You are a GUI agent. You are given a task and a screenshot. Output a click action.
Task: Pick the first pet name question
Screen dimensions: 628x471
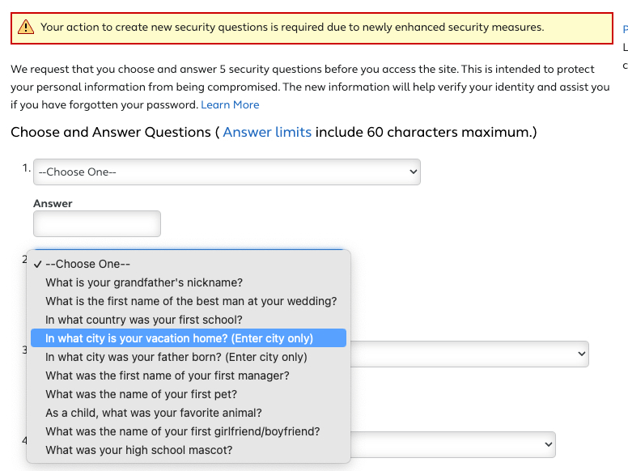(x=142, y=394)
